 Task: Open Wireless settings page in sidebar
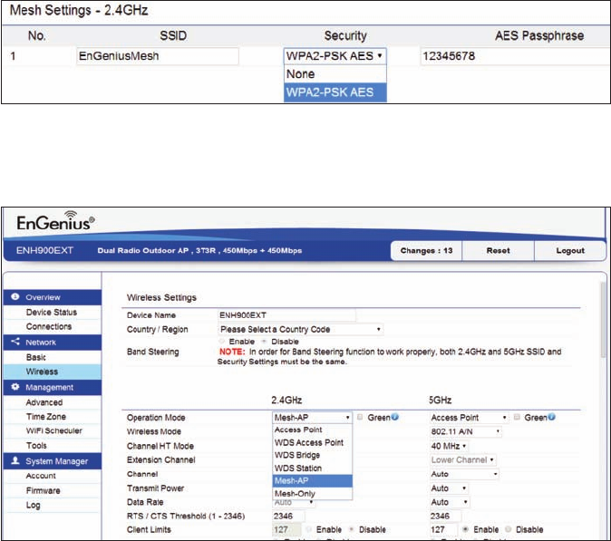53,372
